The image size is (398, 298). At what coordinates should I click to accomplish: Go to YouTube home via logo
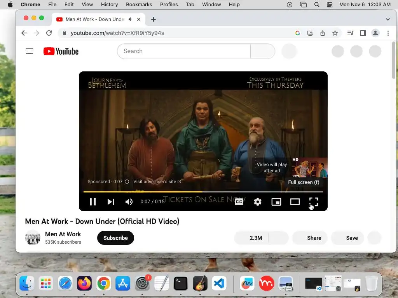(61, 51)
